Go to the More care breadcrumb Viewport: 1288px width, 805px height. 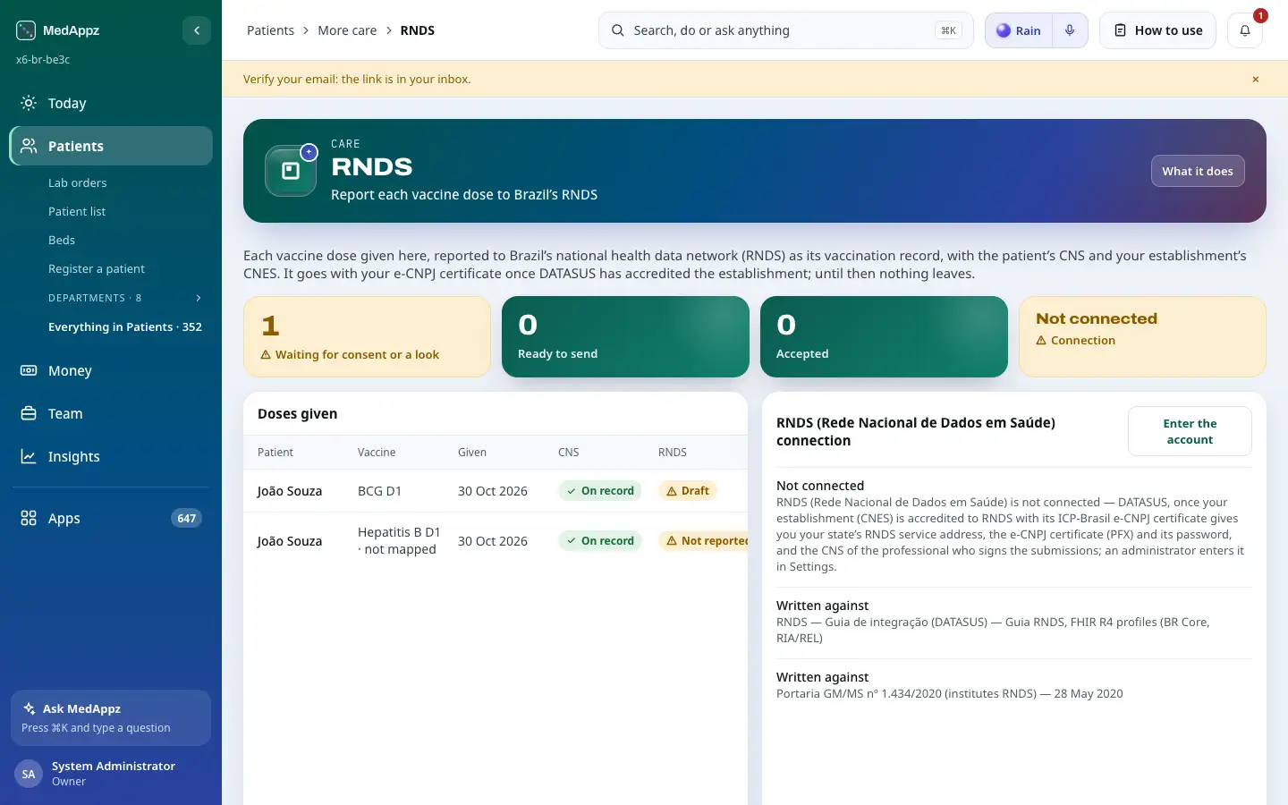(347, 30)
